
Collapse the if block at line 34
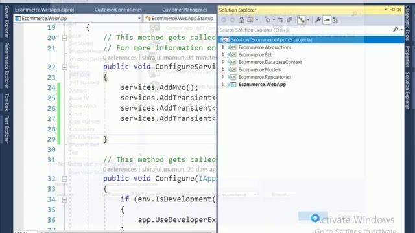pos(64,199)
